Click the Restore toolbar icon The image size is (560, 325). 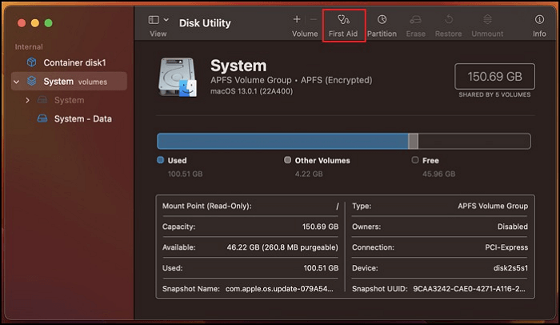coord(449,20)
